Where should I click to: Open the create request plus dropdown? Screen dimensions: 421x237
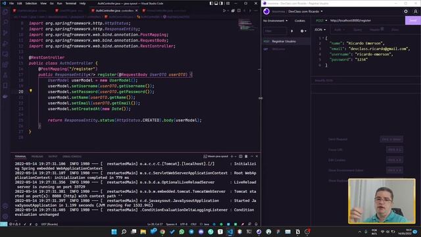point(303,31)
